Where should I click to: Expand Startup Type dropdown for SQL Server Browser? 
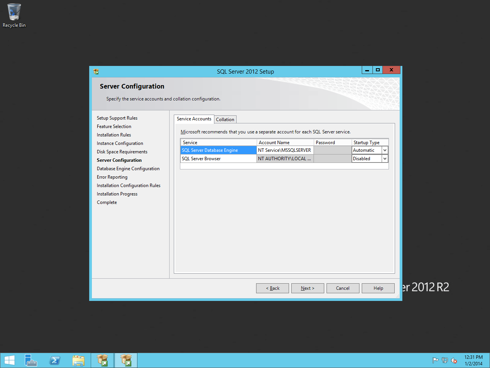(x=385, y=159)
